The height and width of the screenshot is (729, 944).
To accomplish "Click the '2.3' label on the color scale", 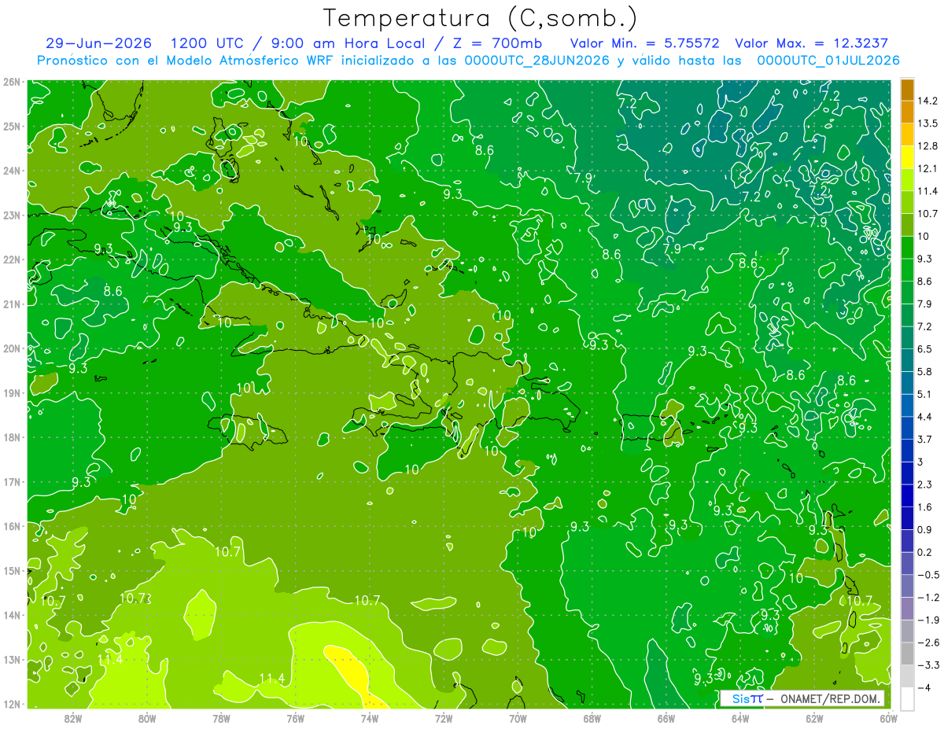I will [926, 484].
